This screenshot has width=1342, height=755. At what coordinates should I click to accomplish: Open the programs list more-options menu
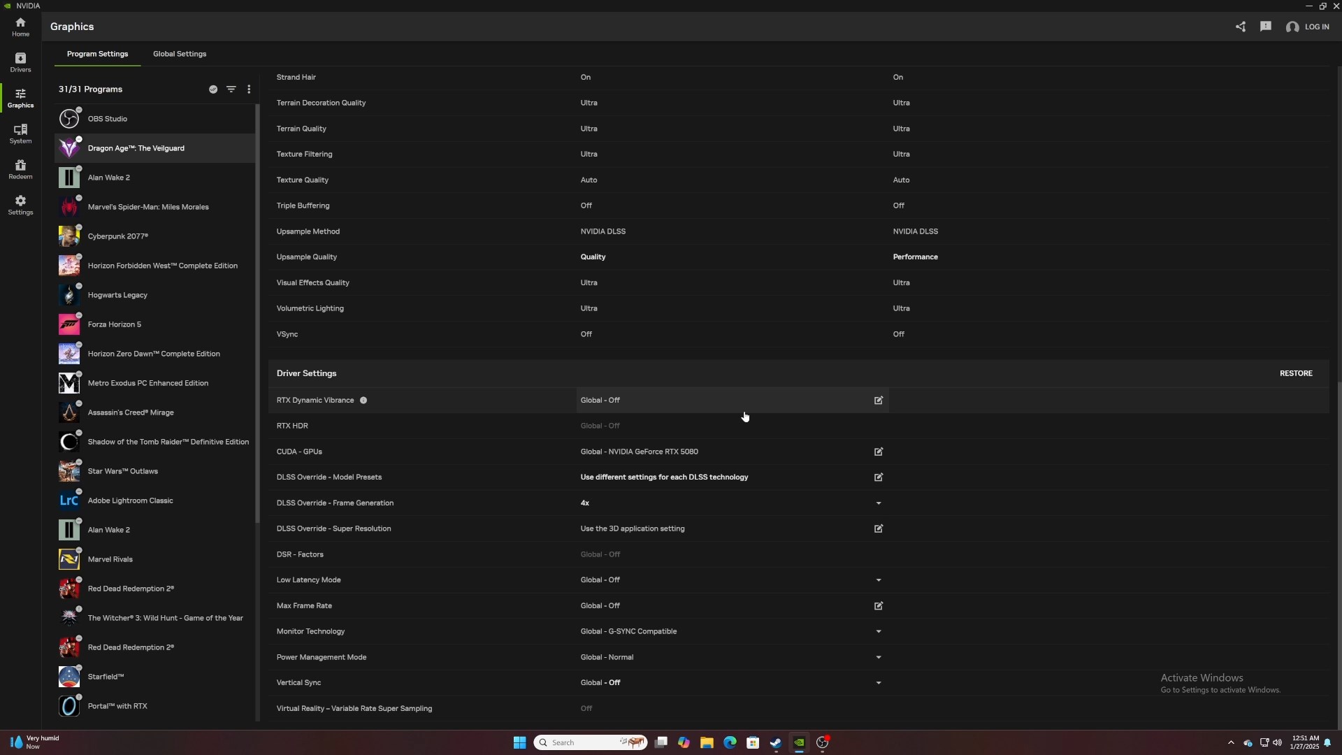click(249, 89)
